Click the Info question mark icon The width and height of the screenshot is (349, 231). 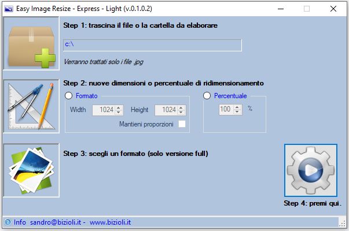(x=8, y=222)
